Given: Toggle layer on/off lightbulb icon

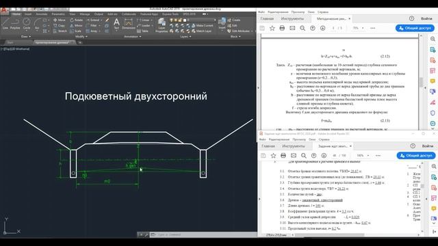Looking at the screenshot, I should click(172, 20).
